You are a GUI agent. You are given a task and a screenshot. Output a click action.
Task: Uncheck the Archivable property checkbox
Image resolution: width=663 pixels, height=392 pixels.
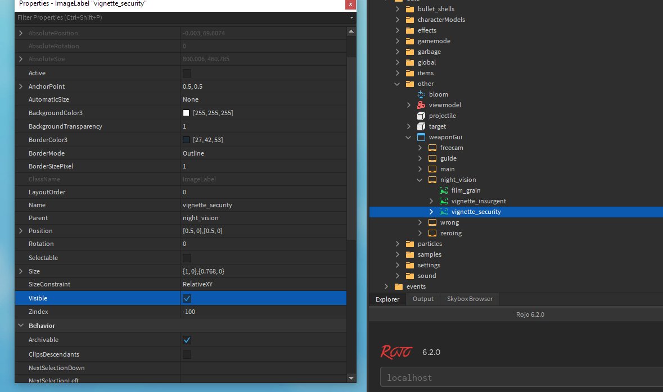pyautogui.click(x=187, y=340)
